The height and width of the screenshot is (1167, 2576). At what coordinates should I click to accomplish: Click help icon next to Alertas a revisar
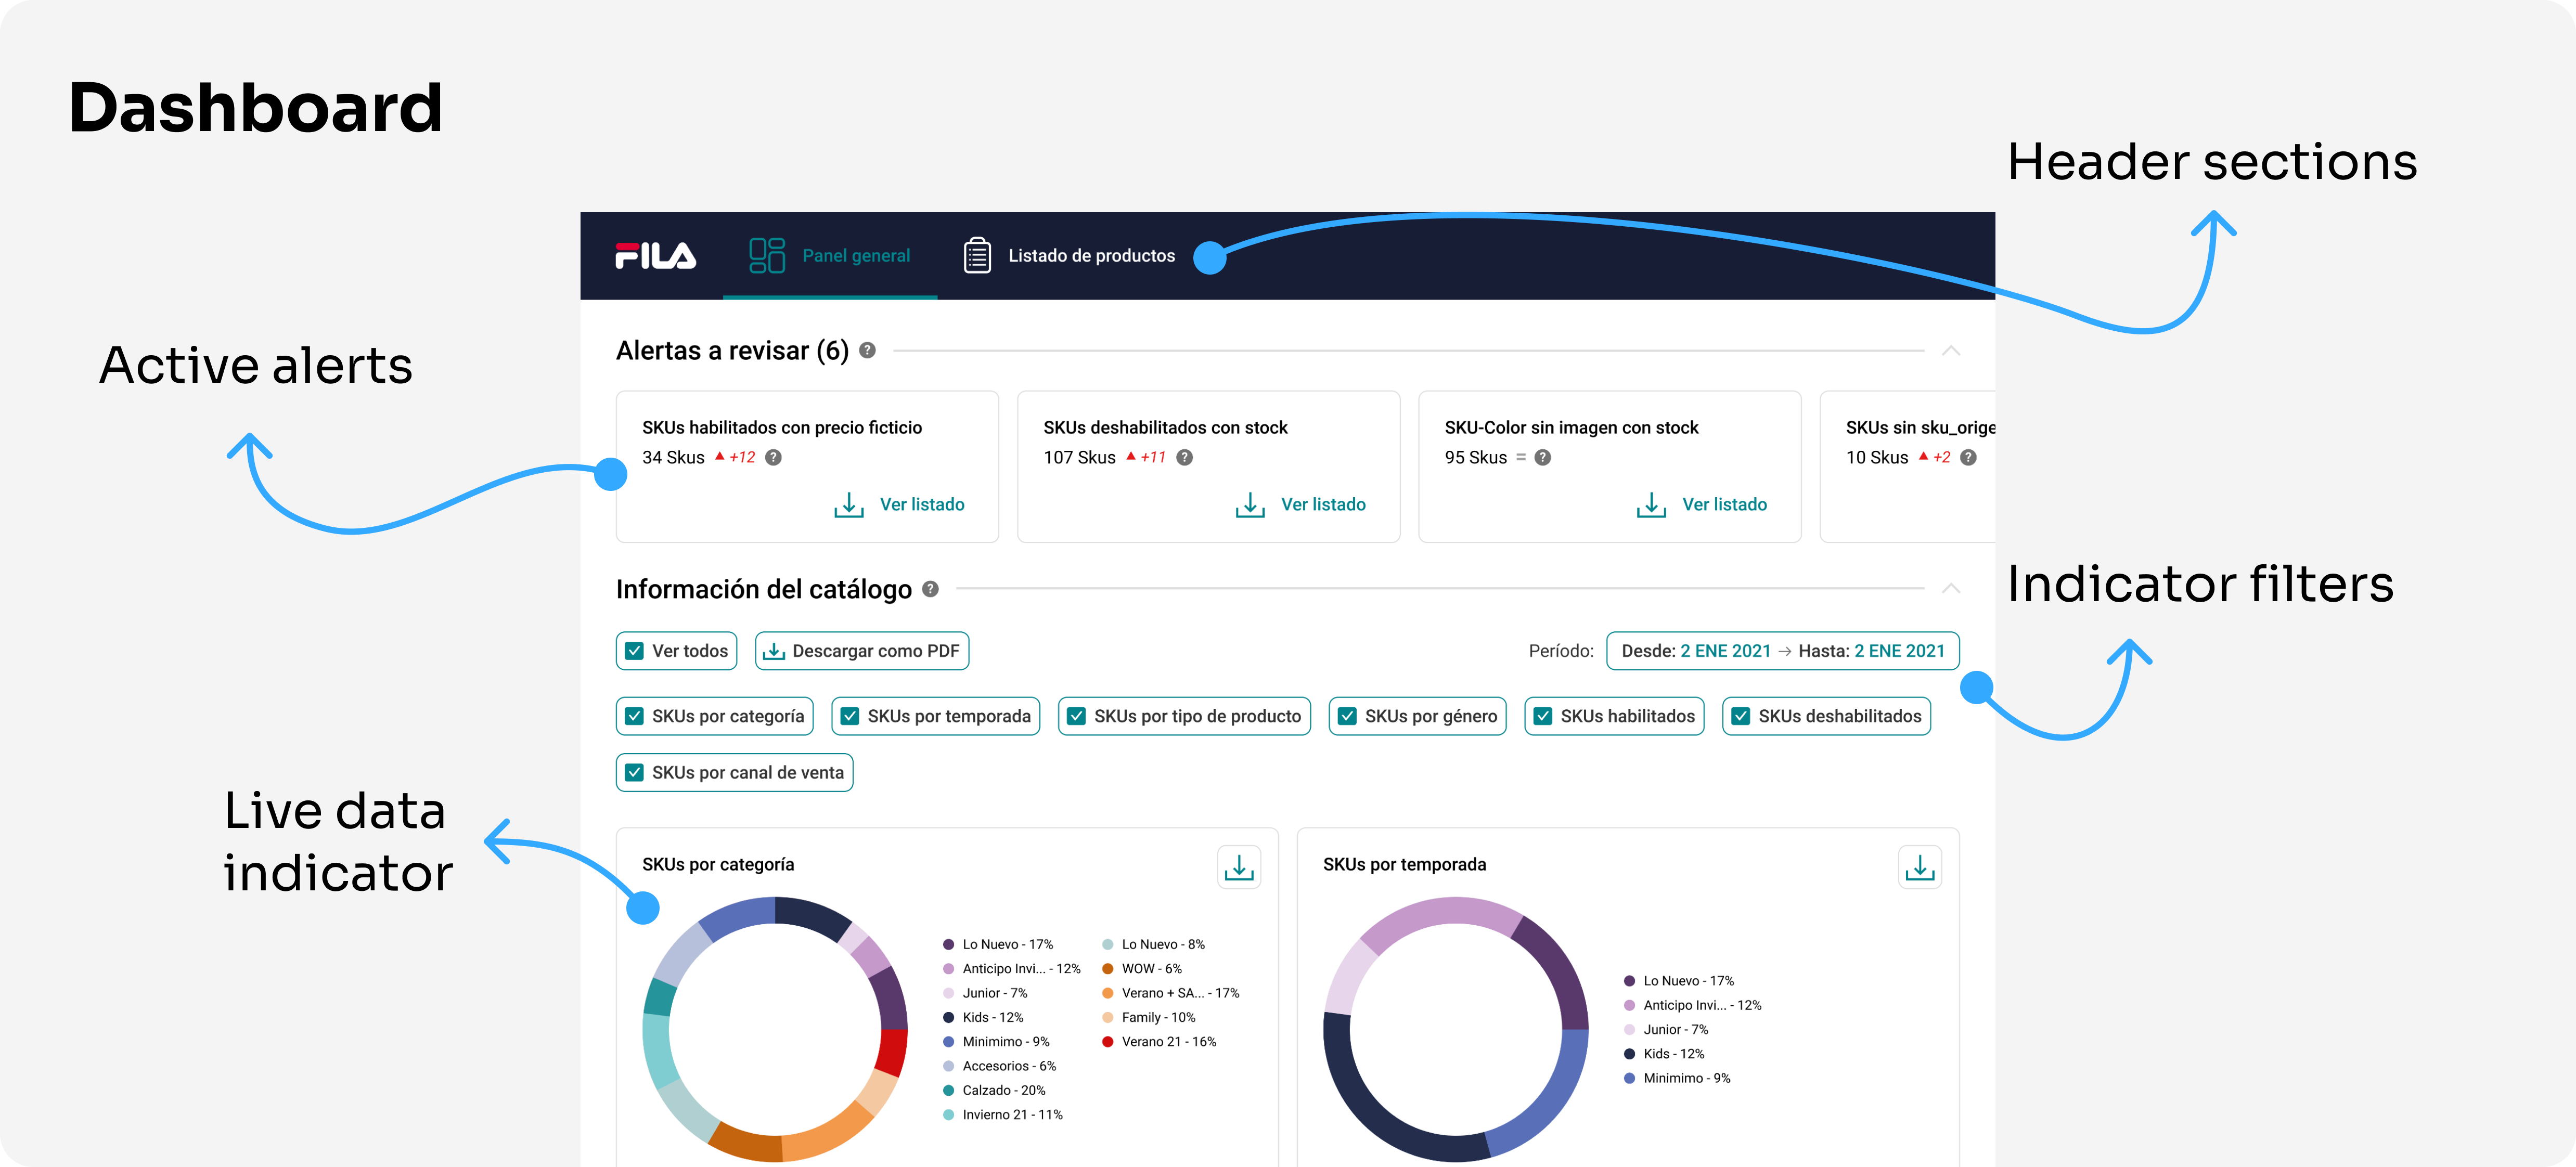tap(867, 351)
